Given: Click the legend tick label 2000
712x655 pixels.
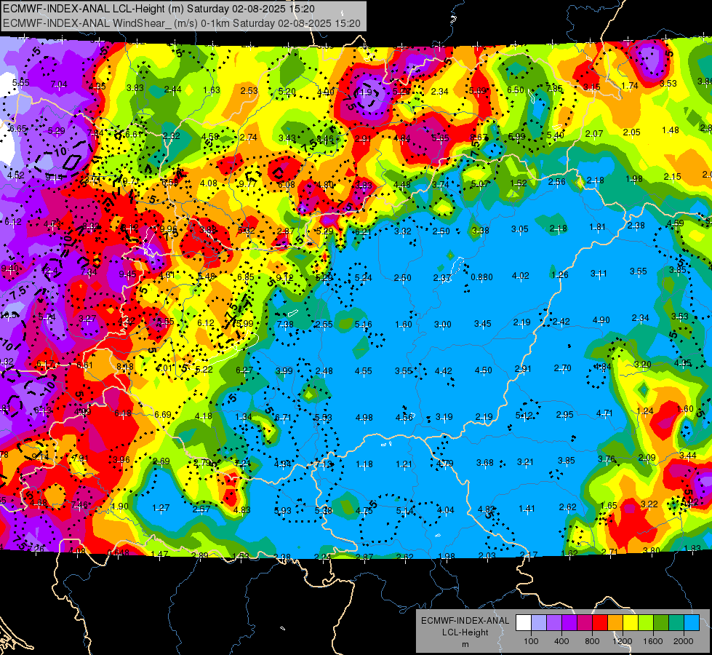Looking at the screenshot, I should coord(684,641).
